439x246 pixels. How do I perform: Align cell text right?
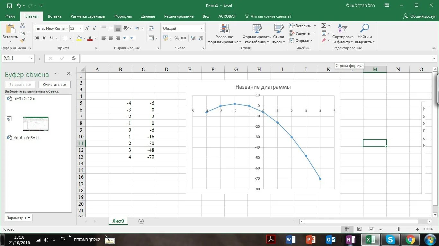click(x=118, y=38)
